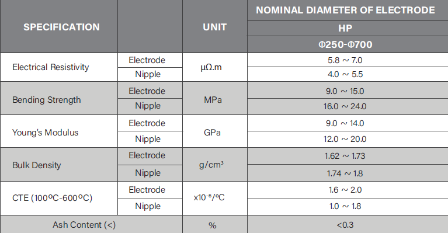Select the UNIT column header

coord(214,27)
